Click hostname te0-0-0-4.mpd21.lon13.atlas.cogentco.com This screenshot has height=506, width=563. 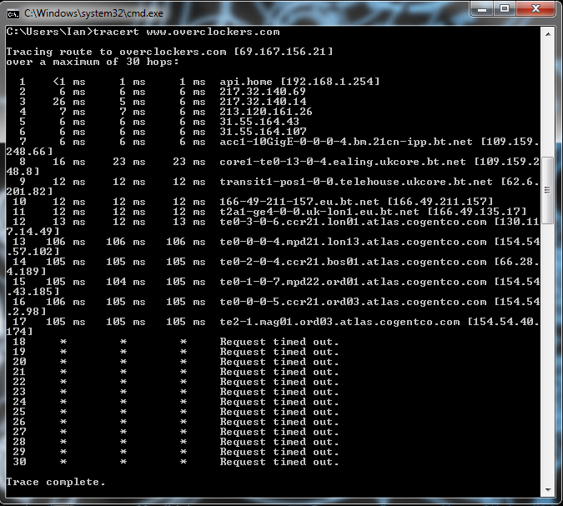click(353, 242)
